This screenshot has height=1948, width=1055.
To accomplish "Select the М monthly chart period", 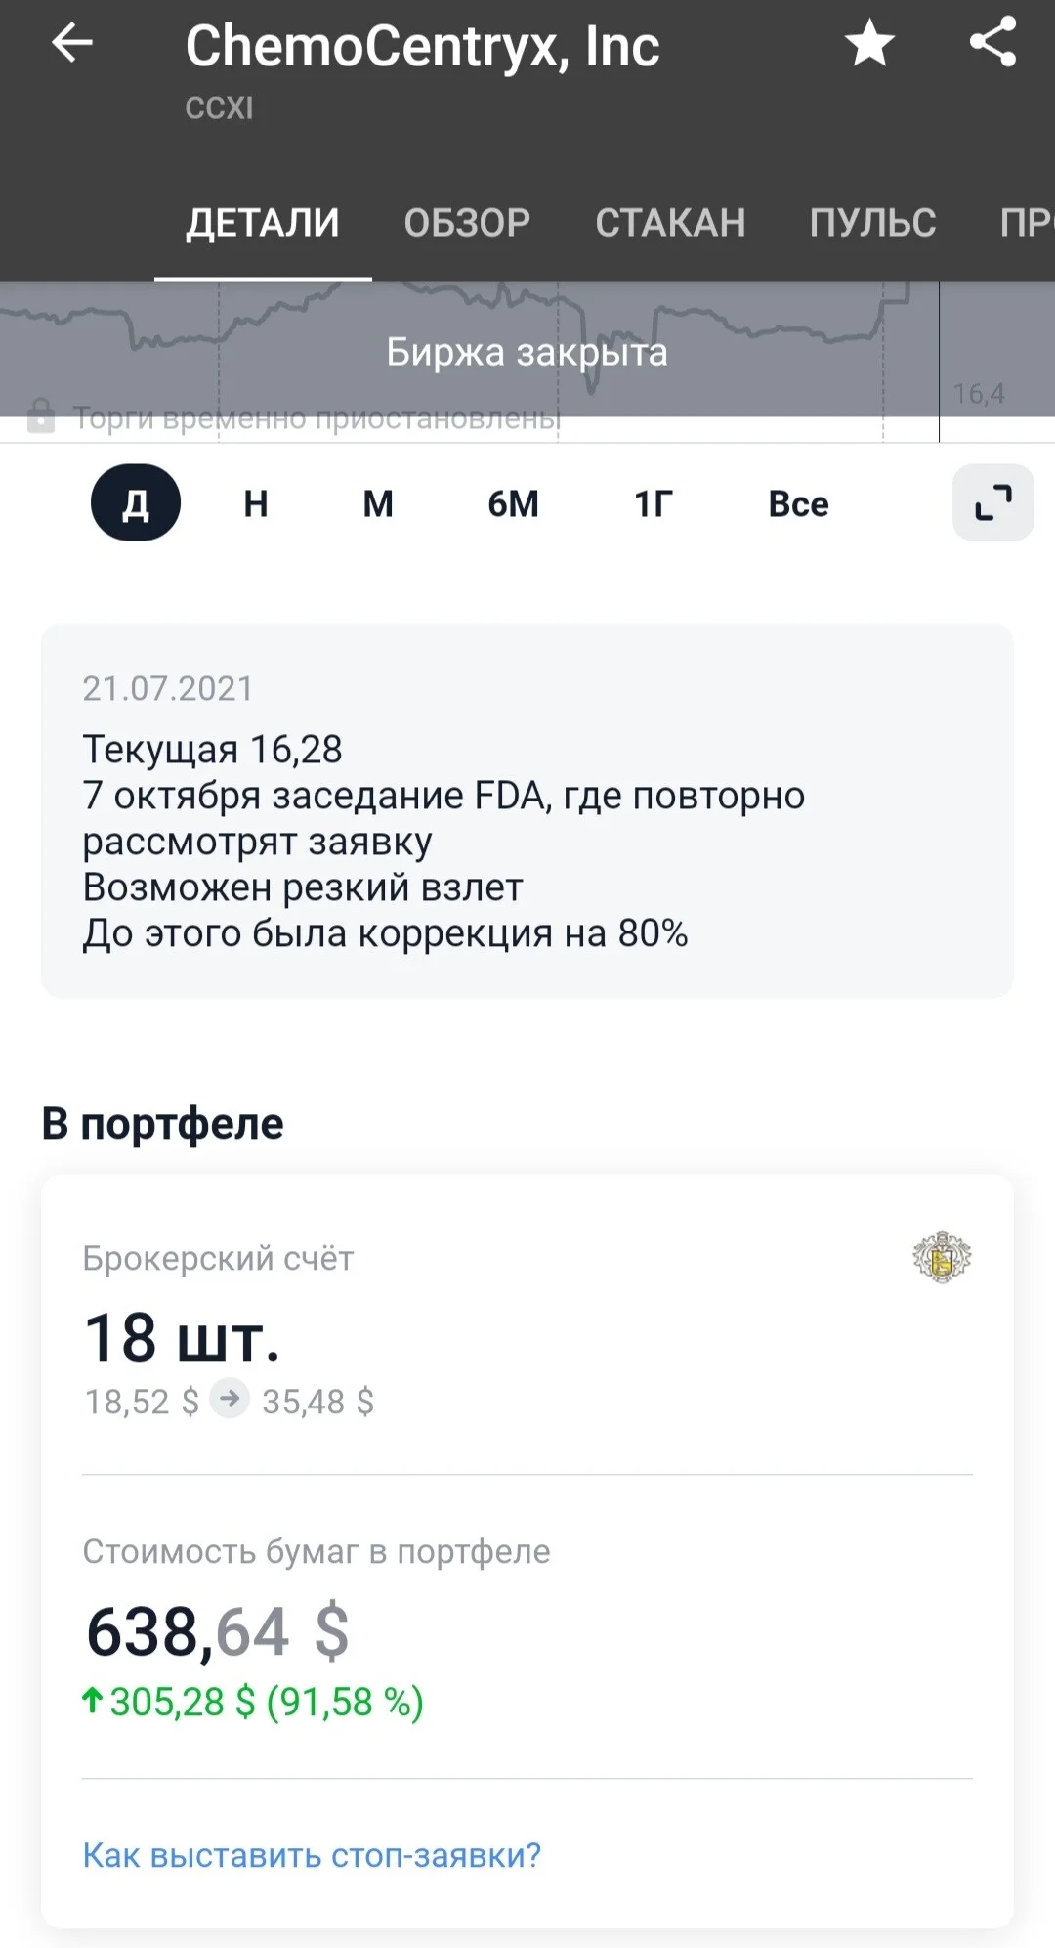I will pos(378,503).
